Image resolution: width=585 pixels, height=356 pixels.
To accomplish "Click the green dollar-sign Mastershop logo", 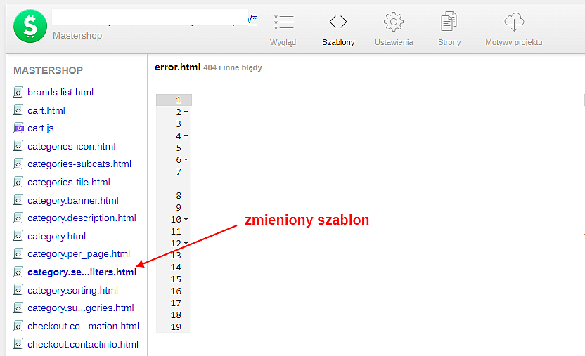I will (x=30, y=26).
